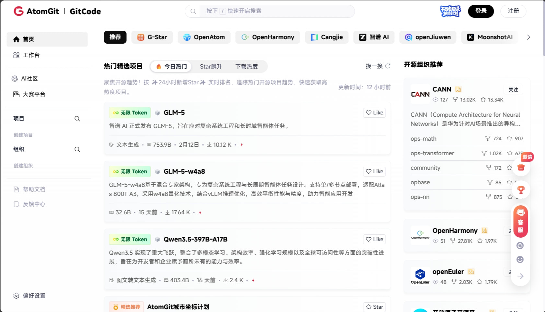Viewport: 545px width, 312px height.
Task: Click the 注册 register button
Action: pyautogui.click(x=513, y=11)
